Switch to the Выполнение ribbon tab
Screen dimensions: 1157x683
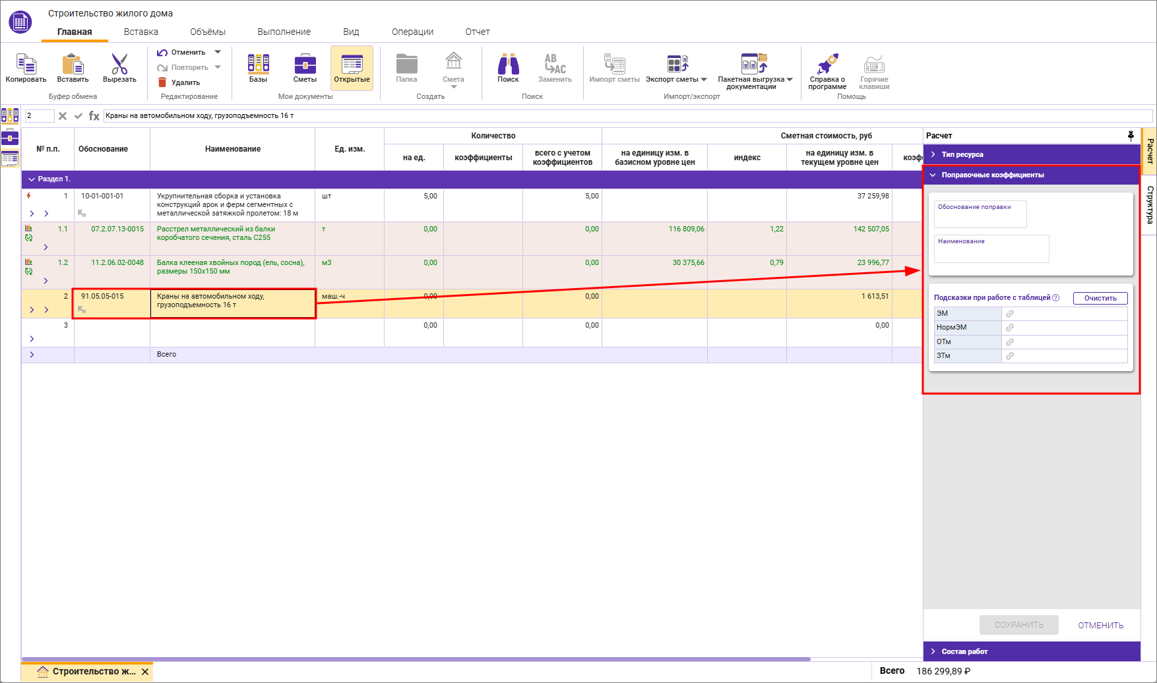coord(284,32)
